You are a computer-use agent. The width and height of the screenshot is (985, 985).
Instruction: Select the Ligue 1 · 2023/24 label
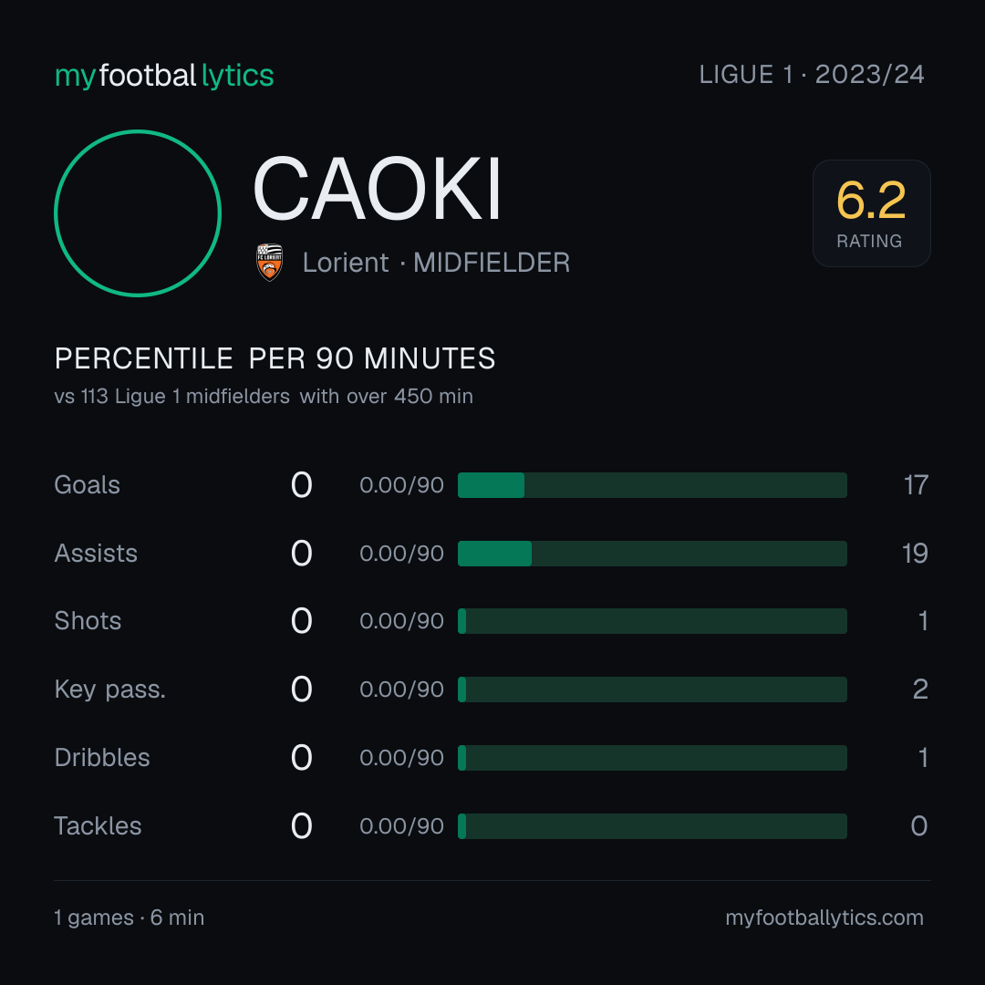(812, 75)
